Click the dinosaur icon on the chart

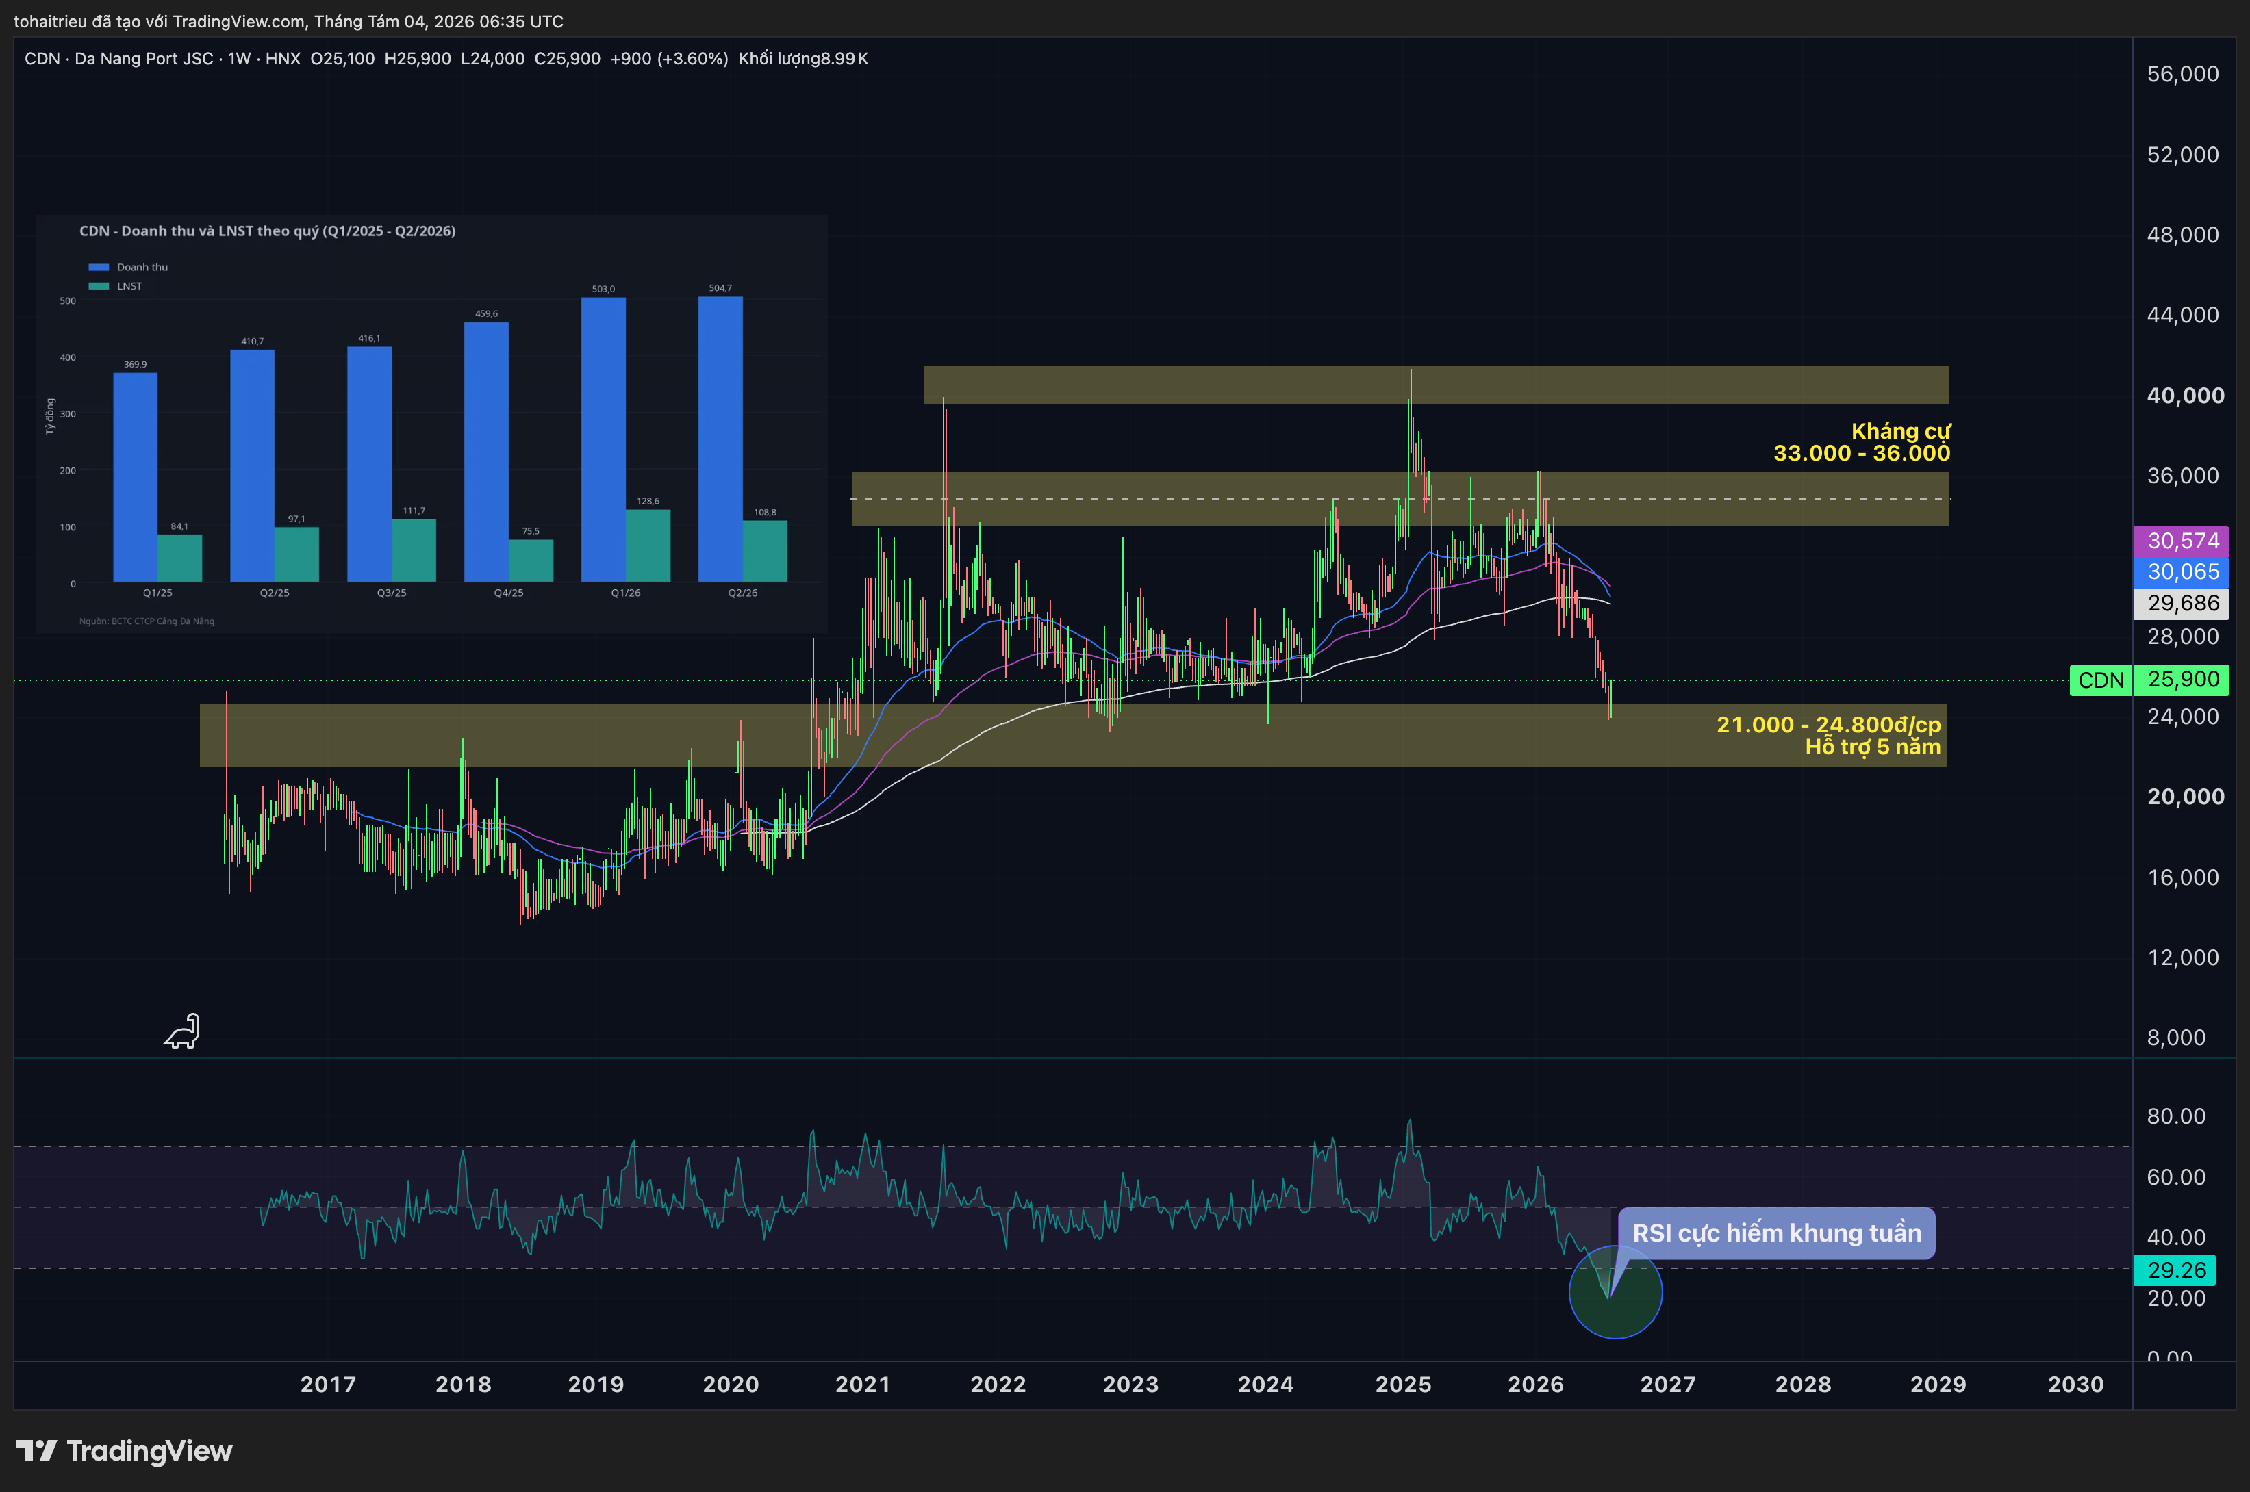tap(181, 1031)
